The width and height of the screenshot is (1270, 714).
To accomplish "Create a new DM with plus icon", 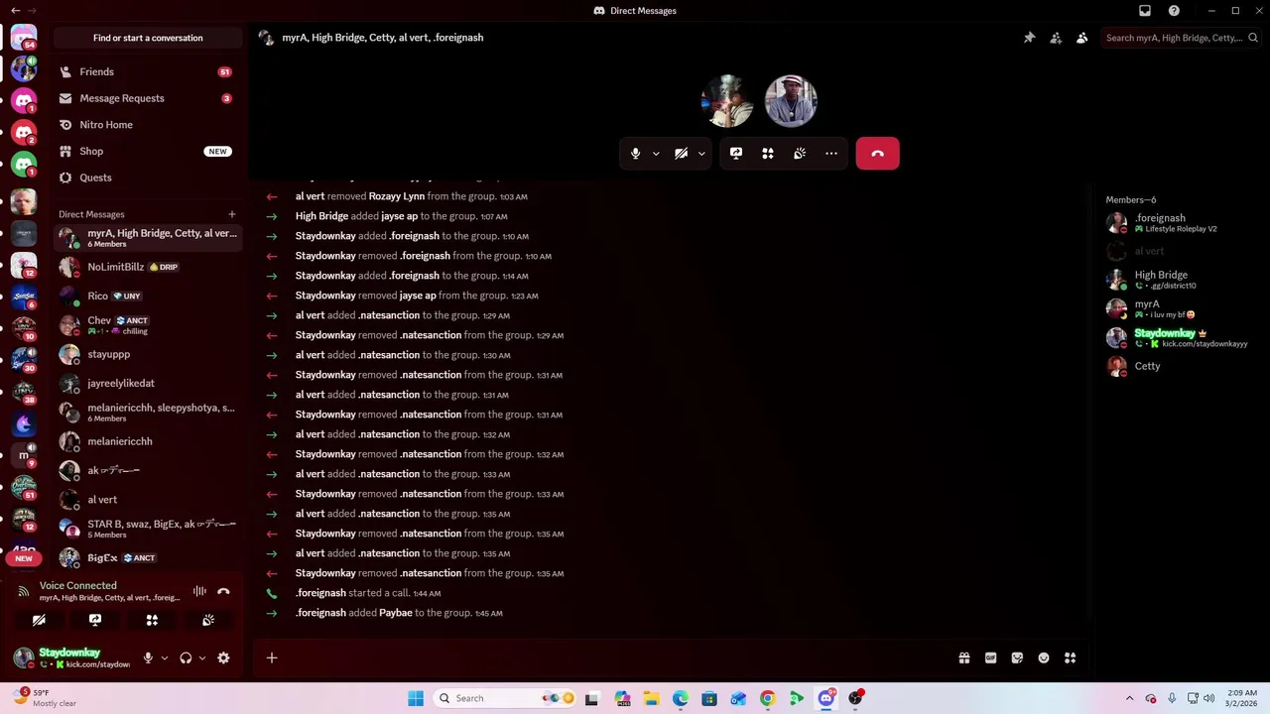I will click(231, 214).
